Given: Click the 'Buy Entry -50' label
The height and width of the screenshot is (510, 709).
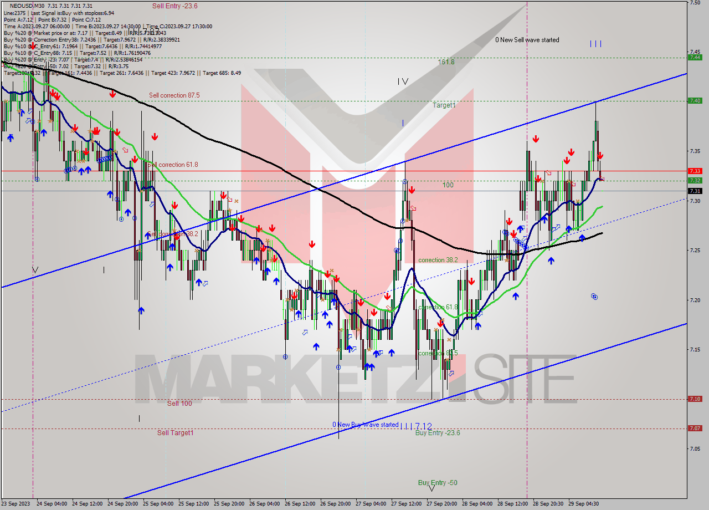Looking at the screenshot, I should pos(438,483).
